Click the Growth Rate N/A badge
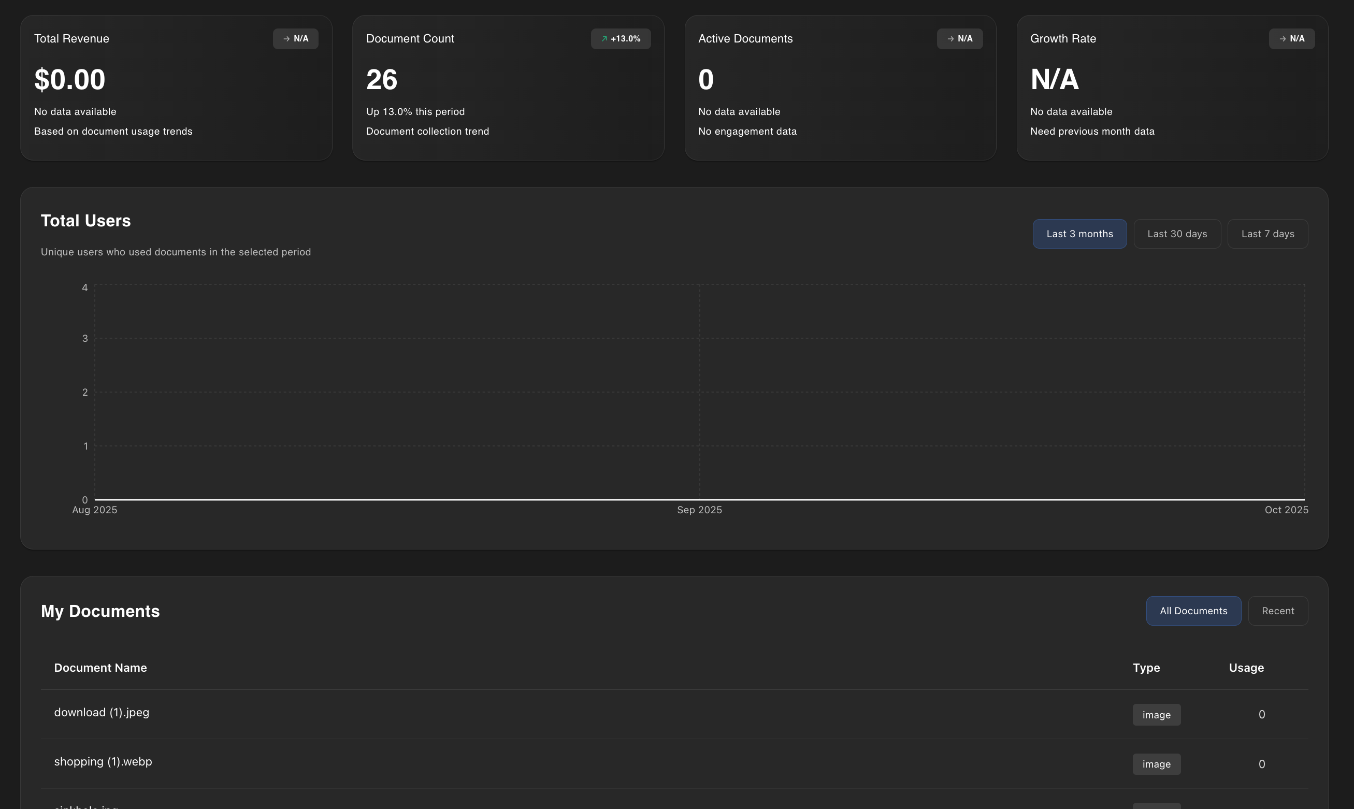Screen dimensions: 1354x809 click(1291, 39)
